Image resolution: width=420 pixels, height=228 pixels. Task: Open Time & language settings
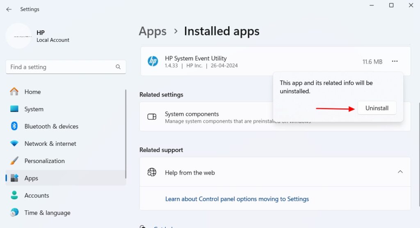point(66,213)
